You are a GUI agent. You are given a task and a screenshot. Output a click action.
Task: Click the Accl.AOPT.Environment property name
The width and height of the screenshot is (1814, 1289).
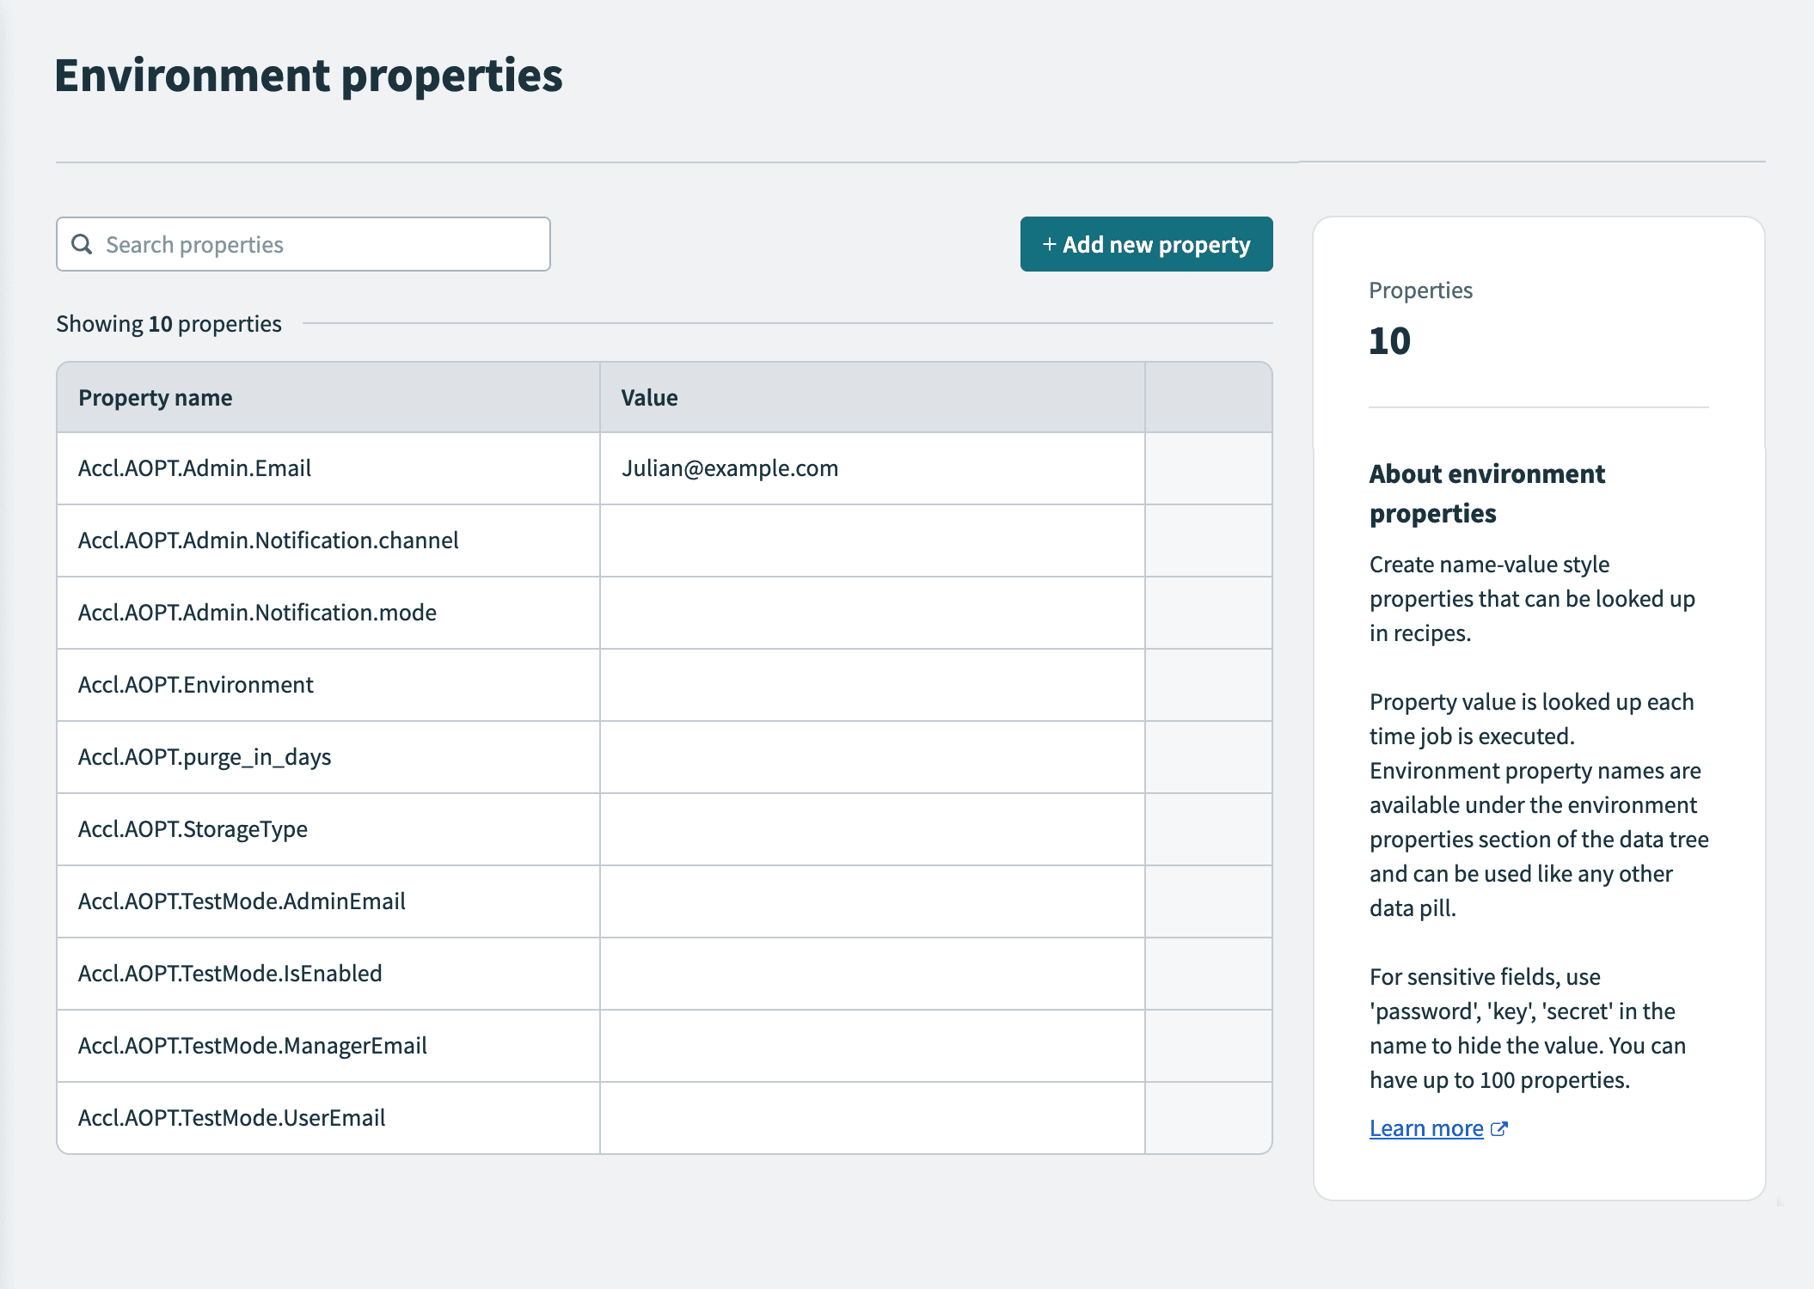pyautogui.click(x=196, y=685)
